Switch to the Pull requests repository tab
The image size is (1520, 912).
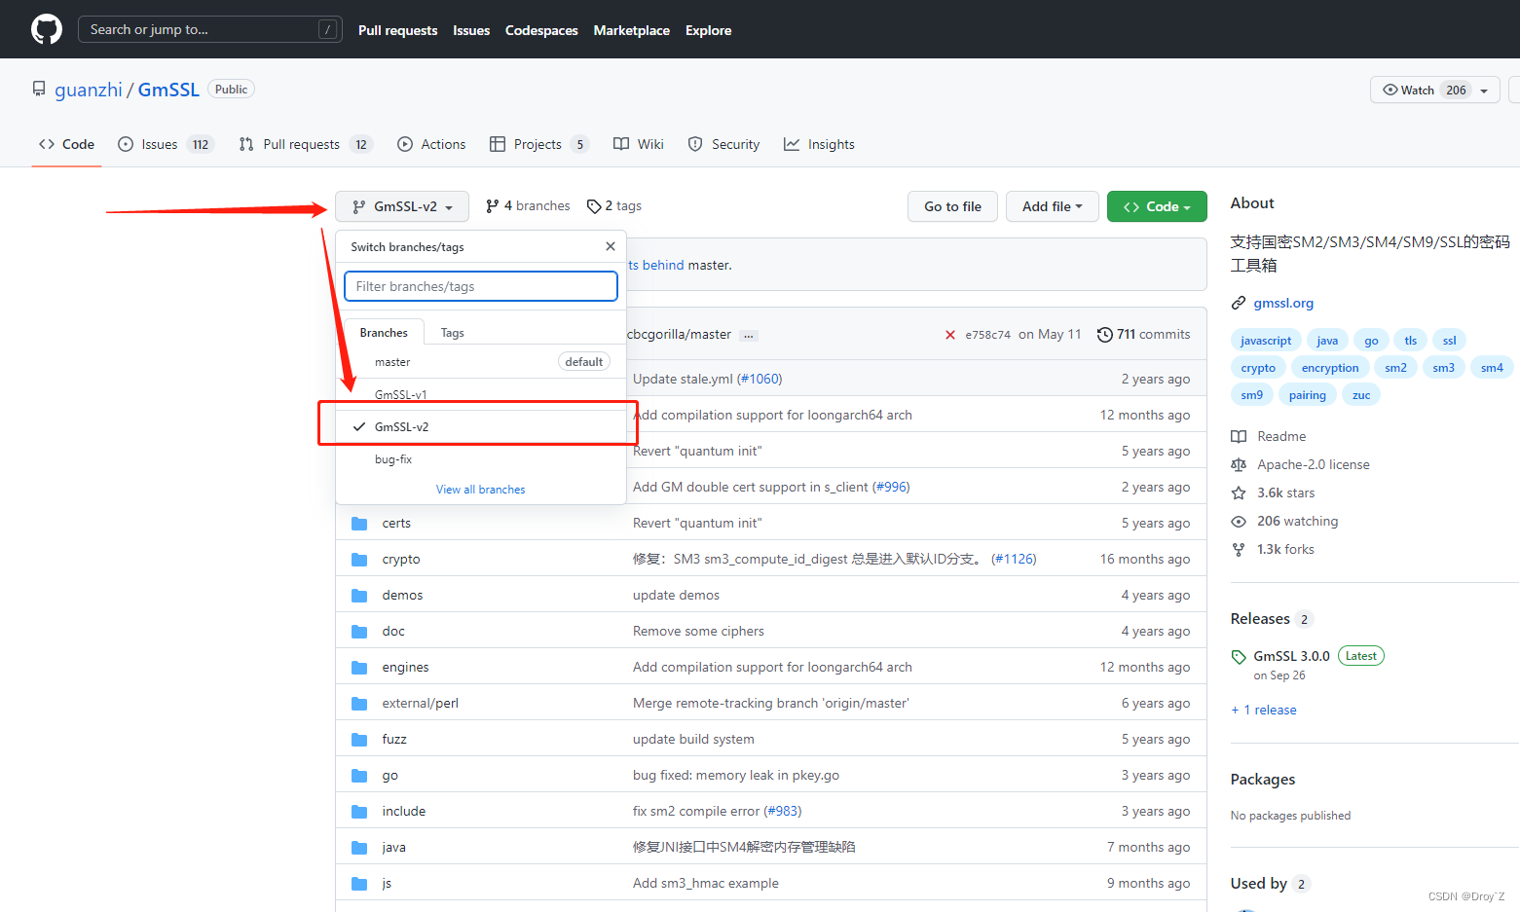306,144
